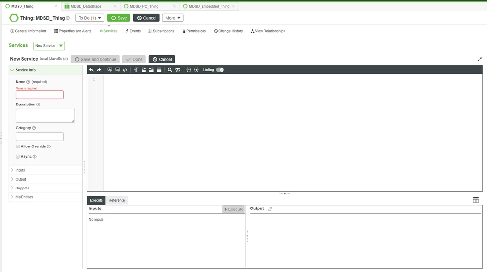Screen dimensions: 487x272
Task: Save the MDSD_Thing entity
Action: [119, 18]
